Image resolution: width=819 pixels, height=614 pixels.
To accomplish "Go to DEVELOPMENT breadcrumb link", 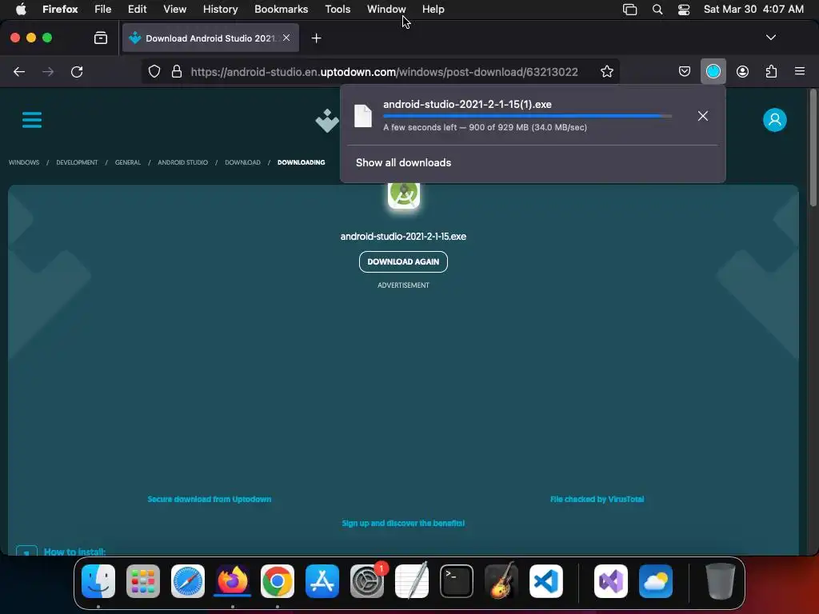I will coord(77,162).
